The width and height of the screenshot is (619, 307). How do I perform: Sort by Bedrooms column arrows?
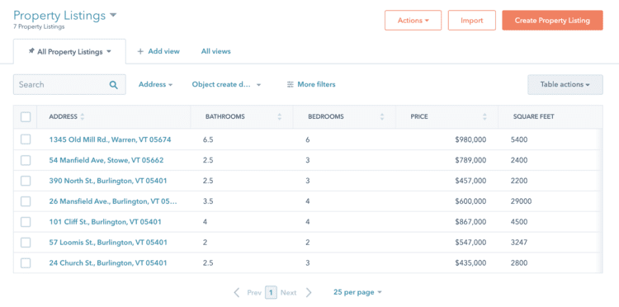tap(382, 117)
